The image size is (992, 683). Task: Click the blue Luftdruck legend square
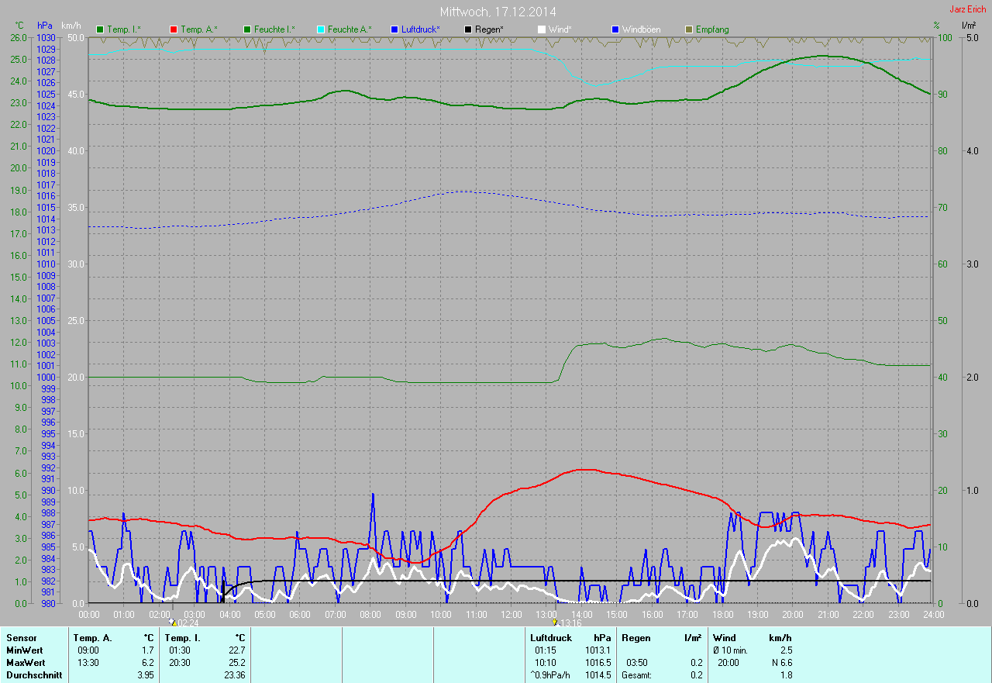tap(394, 29)
